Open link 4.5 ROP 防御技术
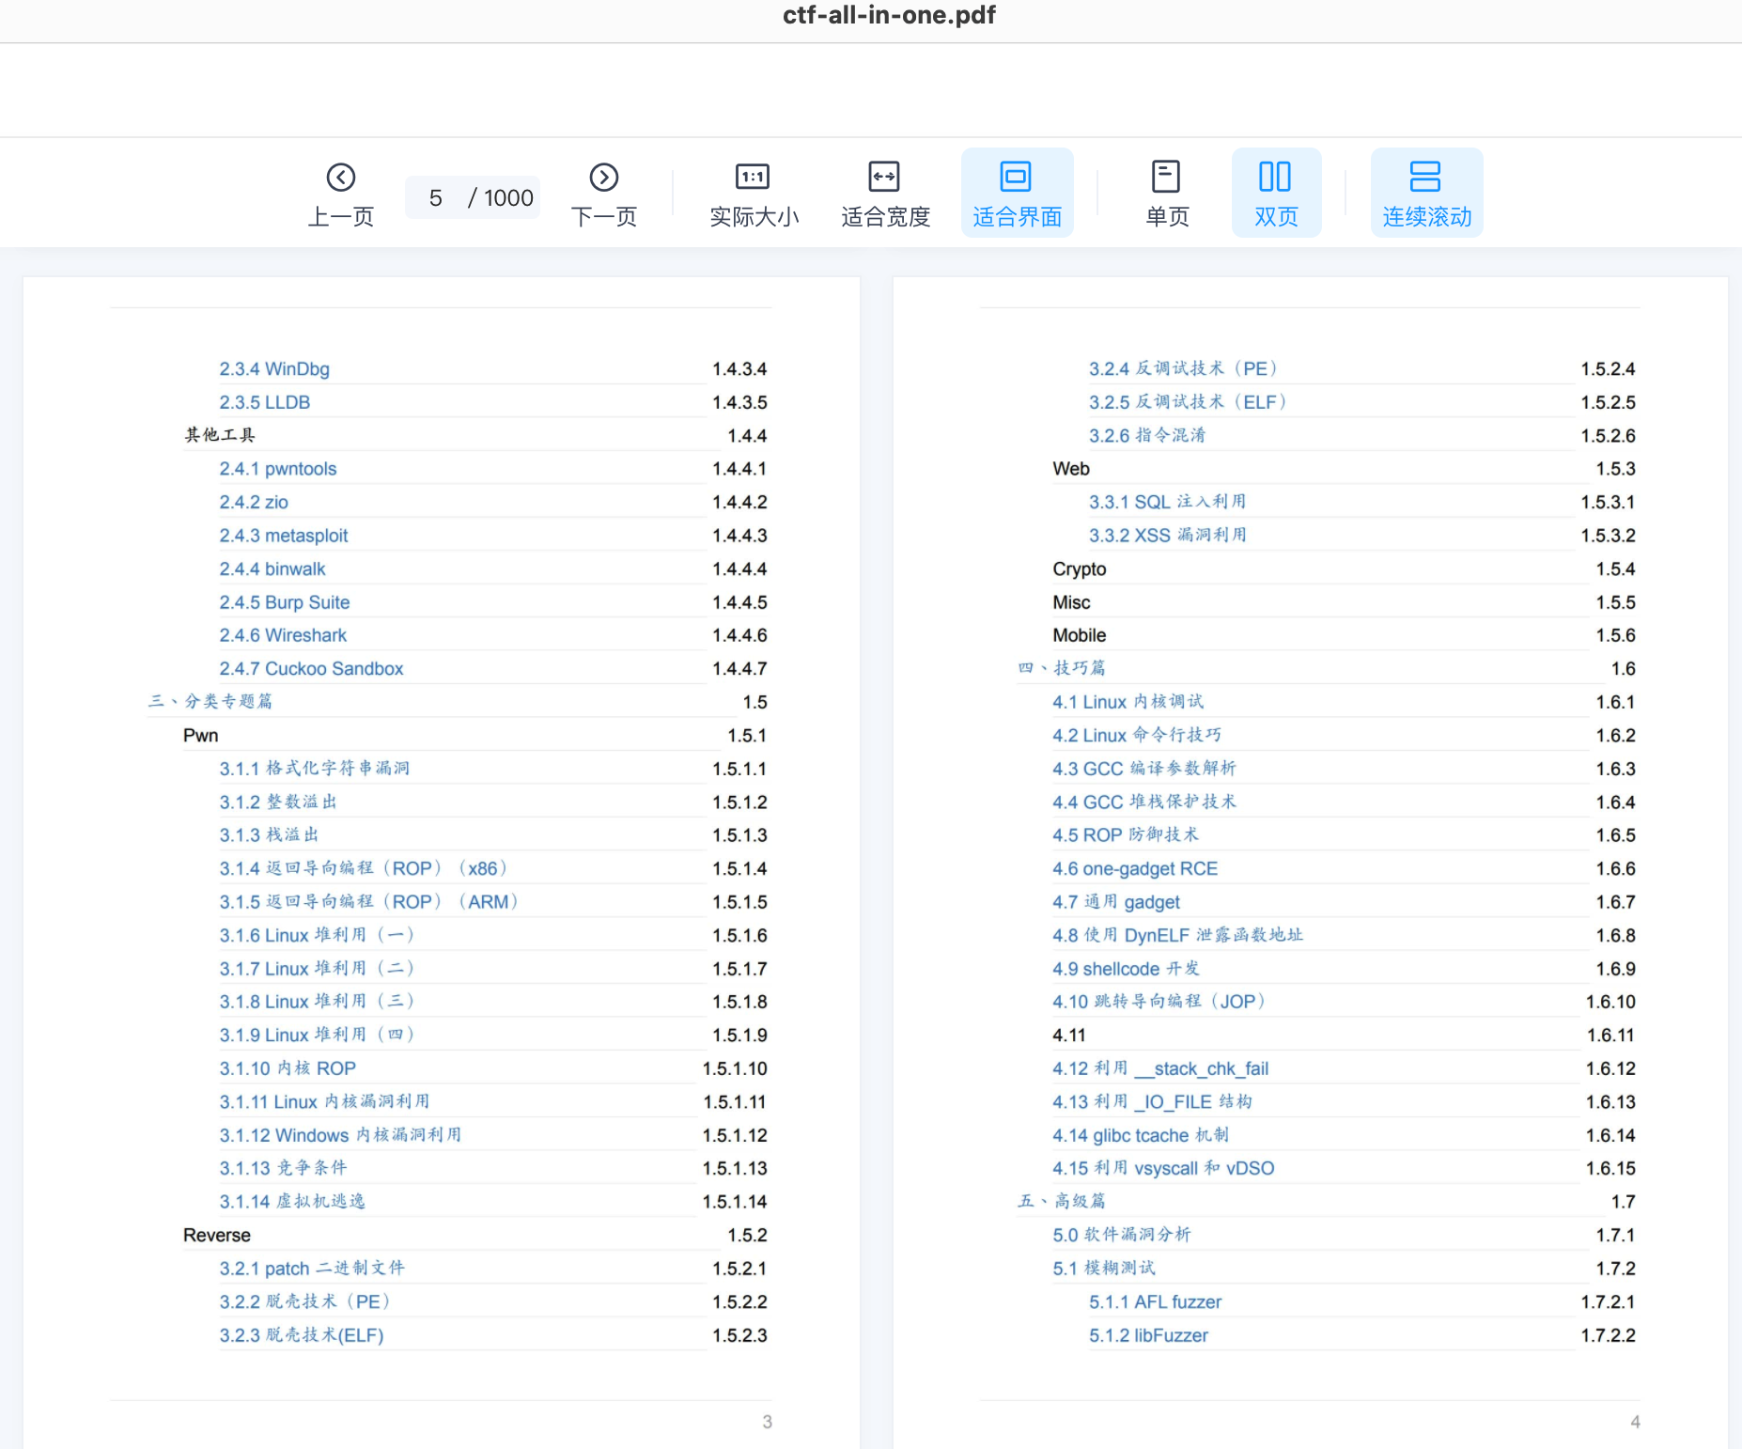The image size is (1742, 1449). coord(1126,835)
